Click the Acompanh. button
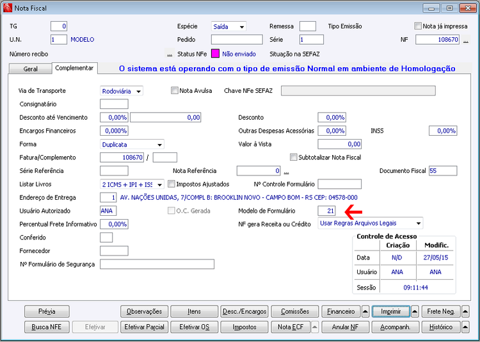Image resolution: width=480 pixels, height=342 pixels. [x=396, y=327]
